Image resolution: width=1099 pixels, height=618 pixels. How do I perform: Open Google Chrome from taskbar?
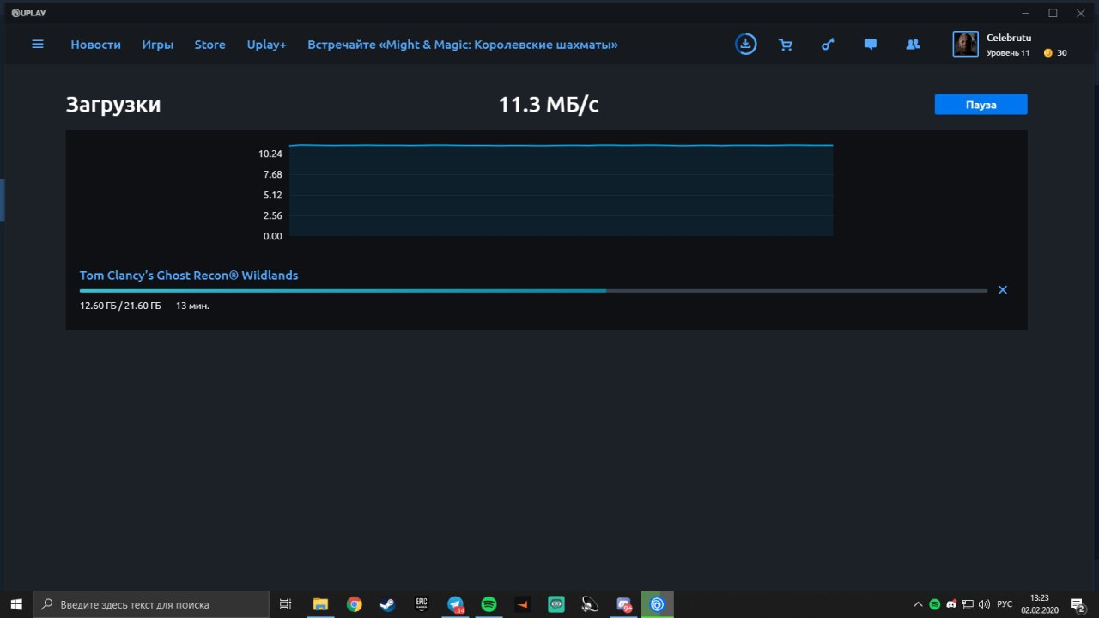(x=354, y=604)
